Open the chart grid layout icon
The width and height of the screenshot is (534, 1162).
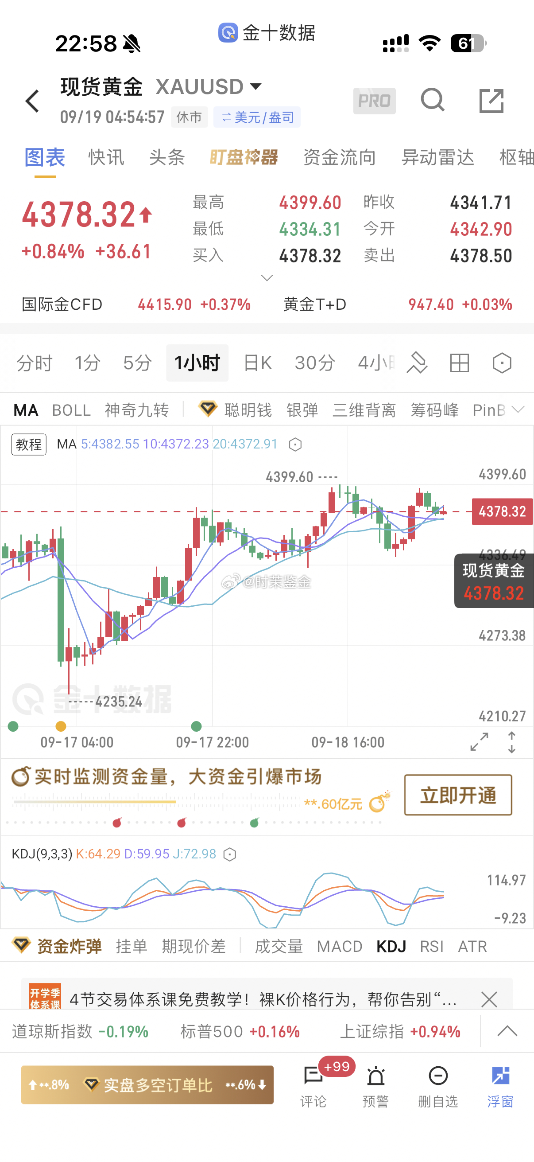point(460,363)
